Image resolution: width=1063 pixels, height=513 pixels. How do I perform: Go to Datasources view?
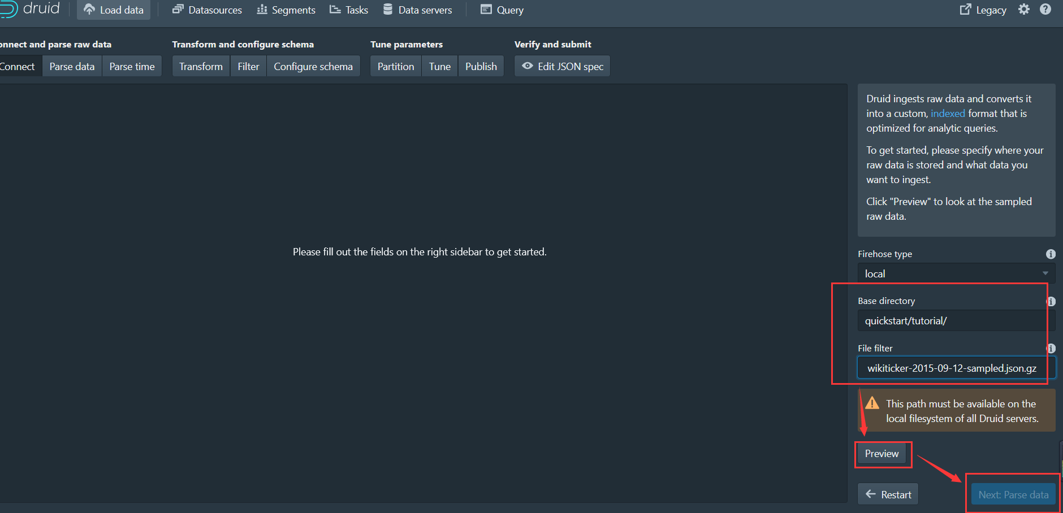pyautogui.click(x=208, y=10)
